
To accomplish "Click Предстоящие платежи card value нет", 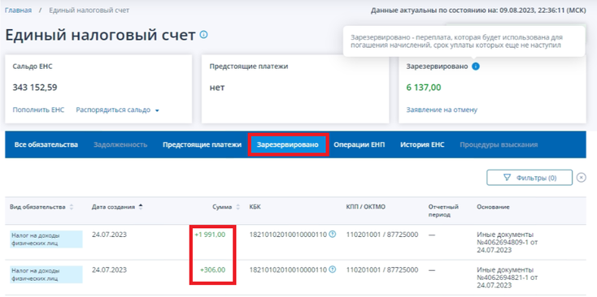I will (x=217, y=88).
